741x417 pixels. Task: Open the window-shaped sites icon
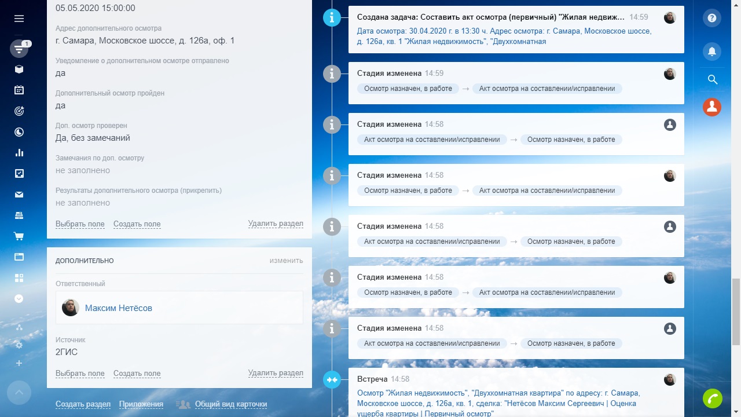(19, 257)
